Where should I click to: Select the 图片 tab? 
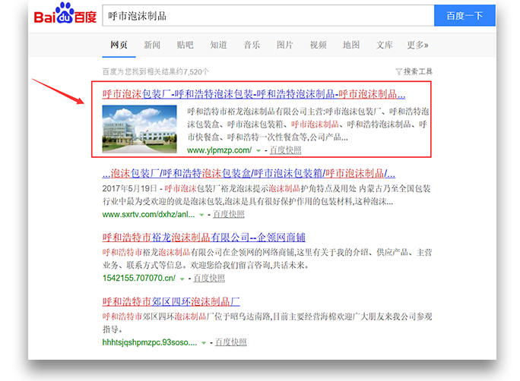(x=285, y=45)
